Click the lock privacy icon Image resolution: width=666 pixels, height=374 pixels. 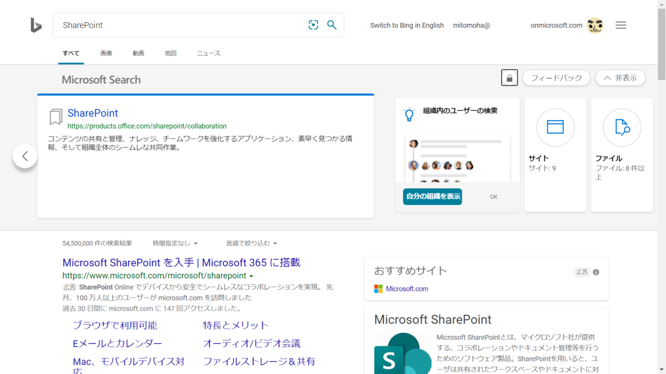509,78
